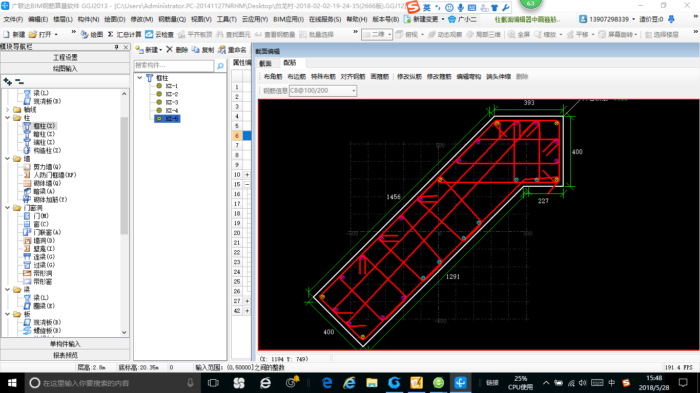The width and height of the screenshot is (700, 393).
Task: Open the 报表预览 panel section
Action: (x=65, y=355)
